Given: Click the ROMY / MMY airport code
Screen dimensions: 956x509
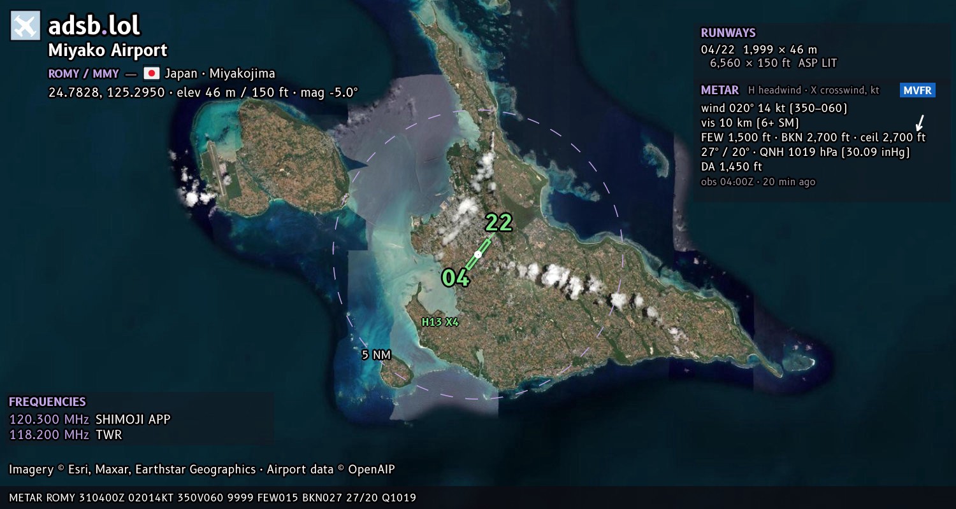Looking at the screenshot, I should coord(83,73).
